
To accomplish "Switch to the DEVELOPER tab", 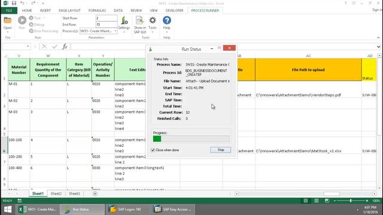I will [x=174, y=11].
